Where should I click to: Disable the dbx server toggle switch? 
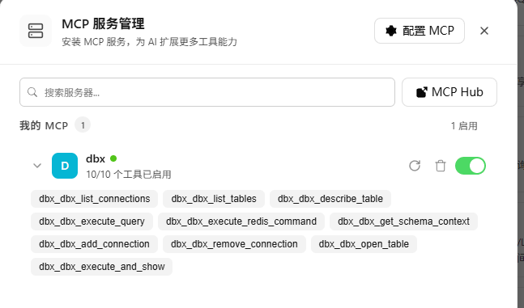471,166
